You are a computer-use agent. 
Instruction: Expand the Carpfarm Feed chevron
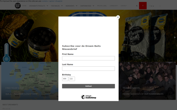[93, 6]
